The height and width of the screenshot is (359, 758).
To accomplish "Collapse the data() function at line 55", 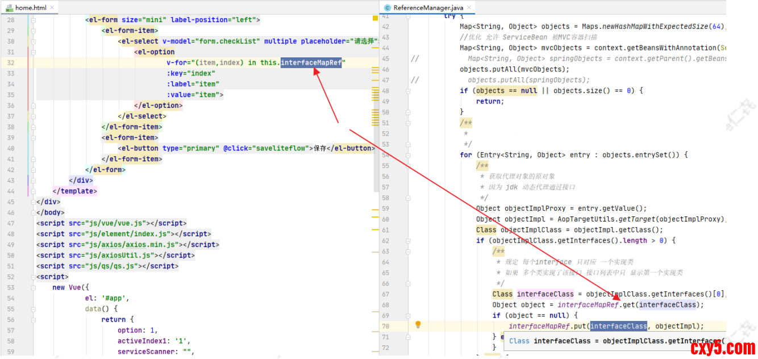I will click(x=33, y=309).
